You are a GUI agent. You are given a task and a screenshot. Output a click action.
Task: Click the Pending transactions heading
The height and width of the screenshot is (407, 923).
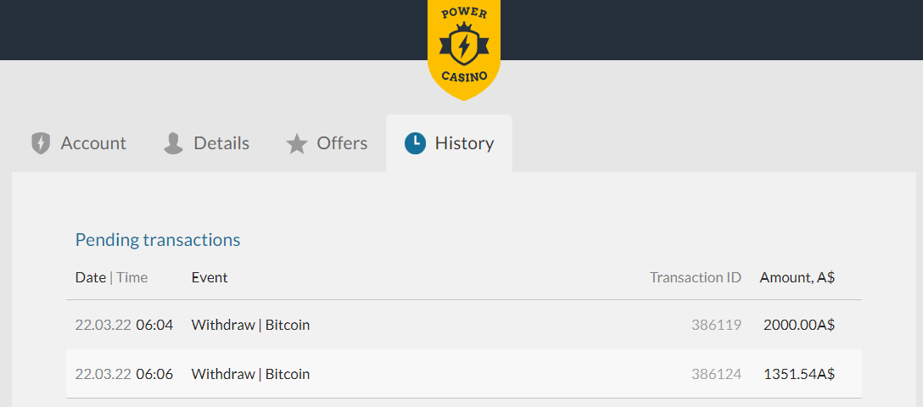[158, 240]
